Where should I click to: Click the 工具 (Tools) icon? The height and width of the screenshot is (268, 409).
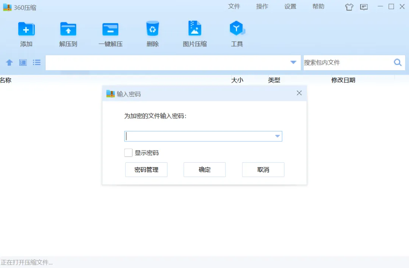[x=237, y=33]
